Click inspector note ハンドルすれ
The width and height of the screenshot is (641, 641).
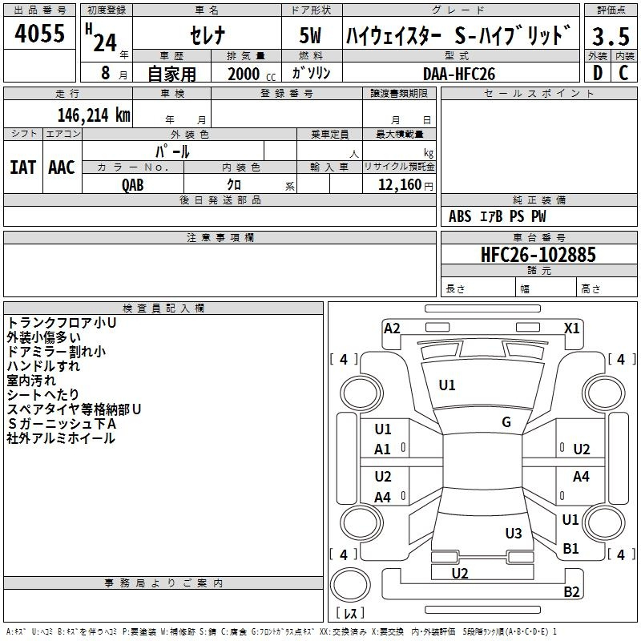[43, 366]
